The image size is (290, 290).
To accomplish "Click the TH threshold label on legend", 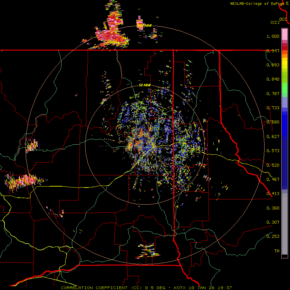I will pyautogui.click(x=277, y=251).
